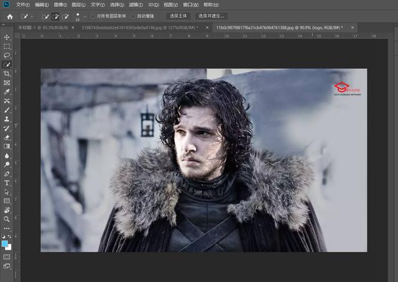398x282 pixels.
Task: Select the Frame tool
Action: (x=7, y=83)
